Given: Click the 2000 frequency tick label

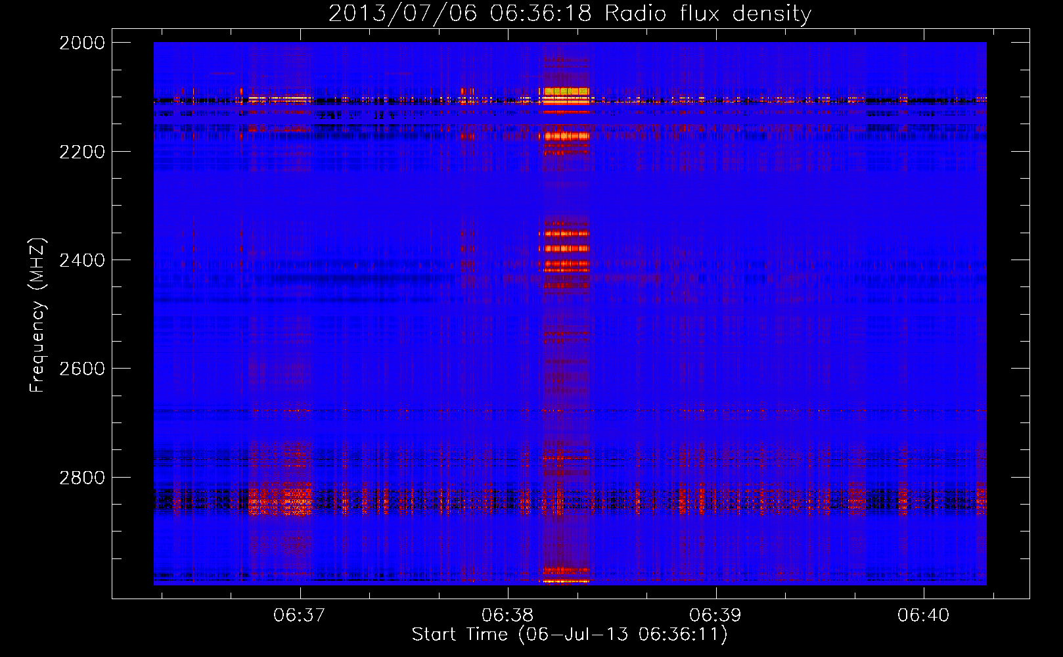Looking at the screenshot, I should [x=82, y=43].
